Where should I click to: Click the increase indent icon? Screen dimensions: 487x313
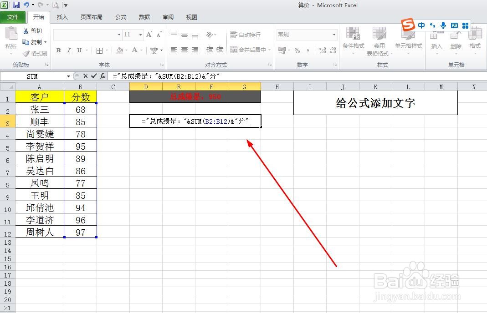click(220, 50)
